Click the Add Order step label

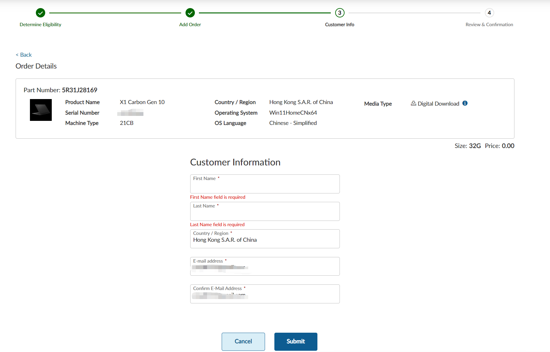190,25
